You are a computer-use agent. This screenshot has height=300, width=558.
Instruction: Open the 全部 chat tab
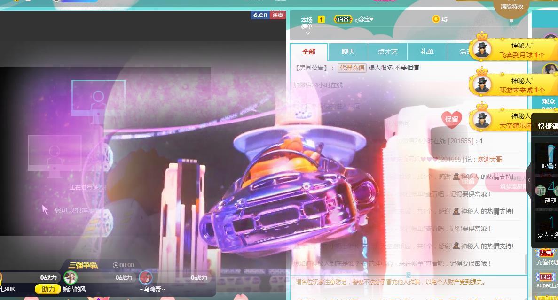309,52
